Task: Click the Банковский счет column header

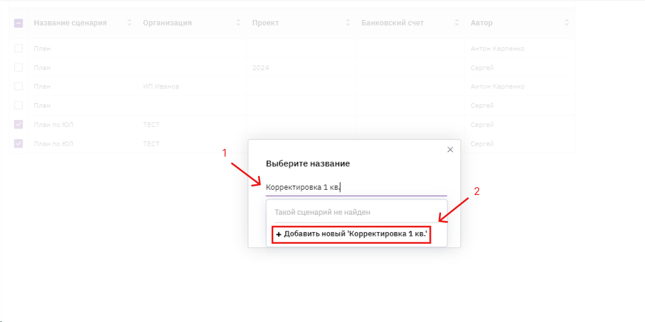Action: pyautogui.click(x=393, y=23)
